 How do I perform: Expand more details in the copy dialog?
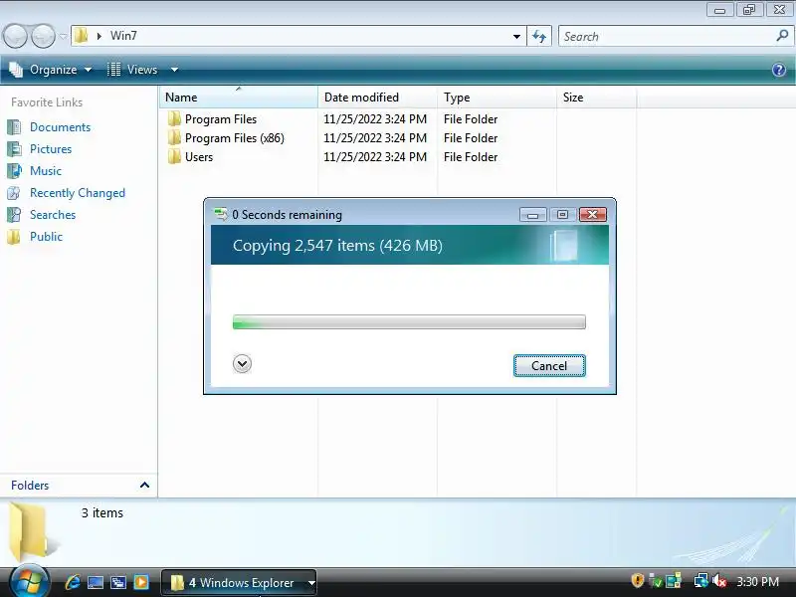(242, 363)
